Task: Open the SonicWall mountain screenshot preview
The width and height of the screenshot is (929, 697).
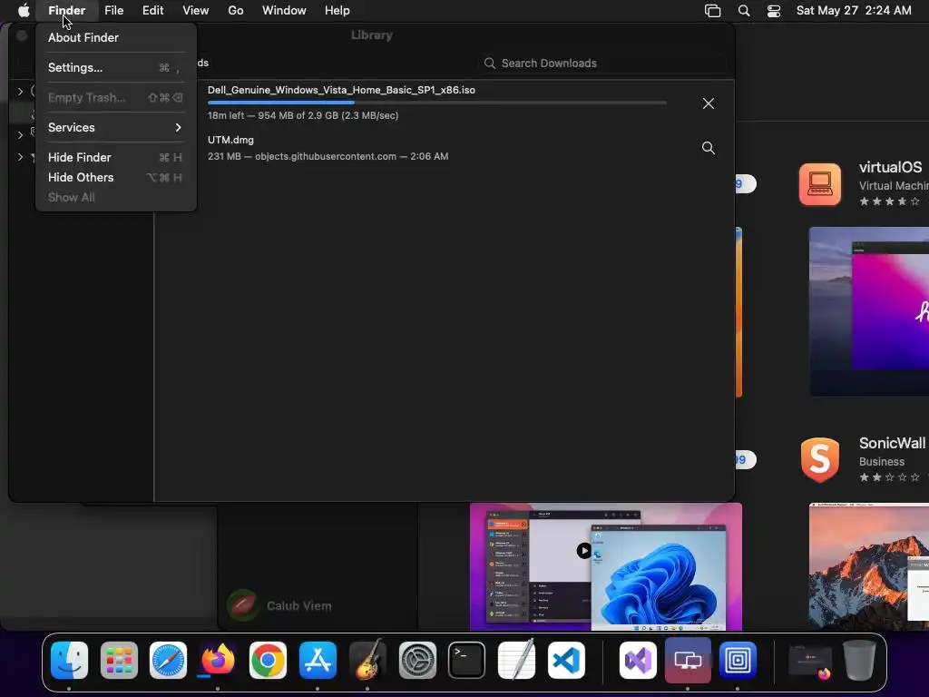Action: point(868,566)
